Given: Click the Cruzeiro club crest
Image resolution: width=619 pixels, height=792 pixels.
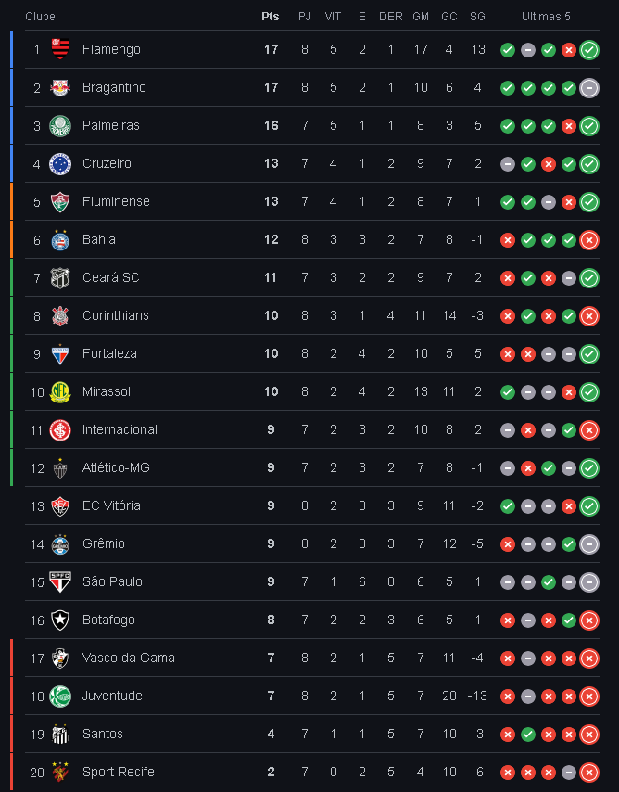Looking at the screenshot, I should (x=60, y=163).
